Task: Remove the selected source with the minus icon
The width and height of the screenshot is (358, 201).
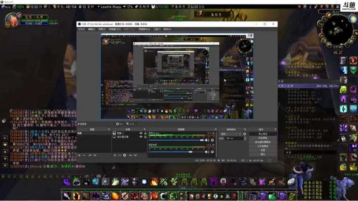Action: click(x=119, y=155)
